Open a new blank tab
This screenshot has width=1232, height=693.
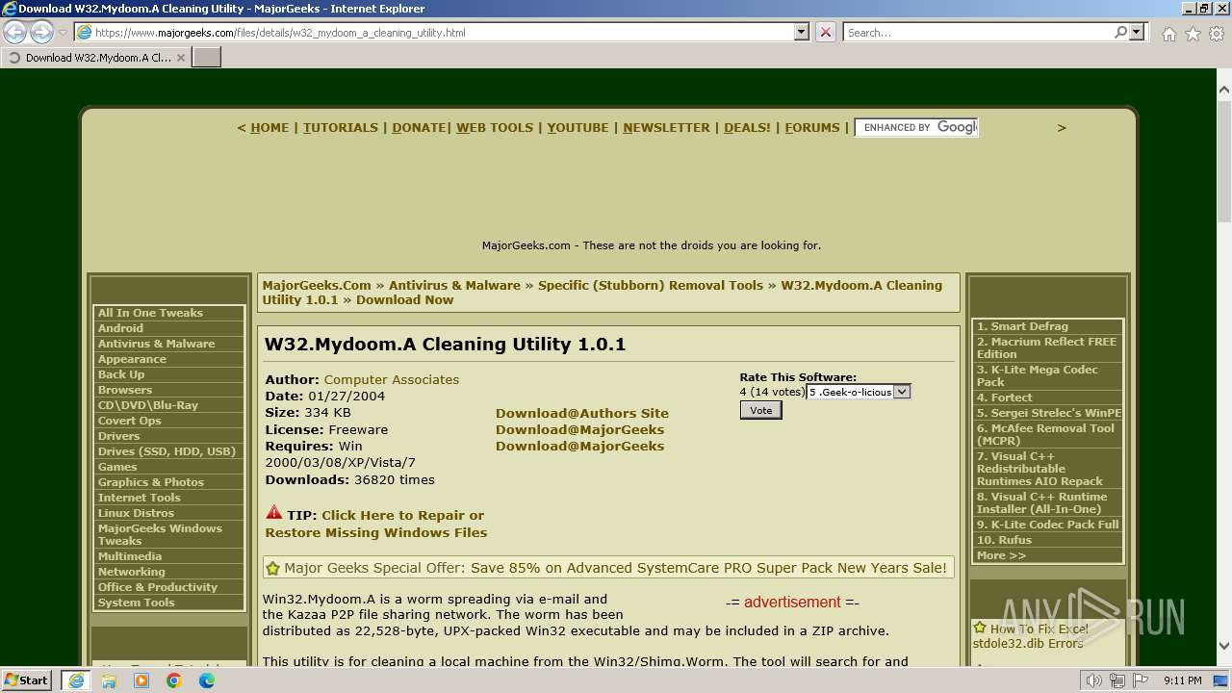207,58
